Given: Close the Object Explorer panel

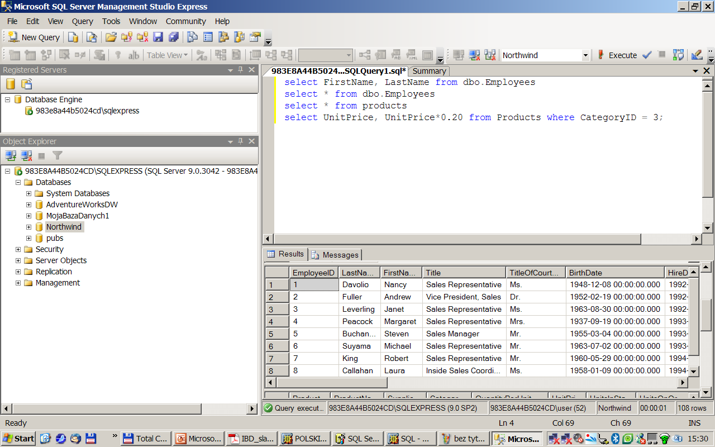Looking at the screenshot, I should (251, 141).
